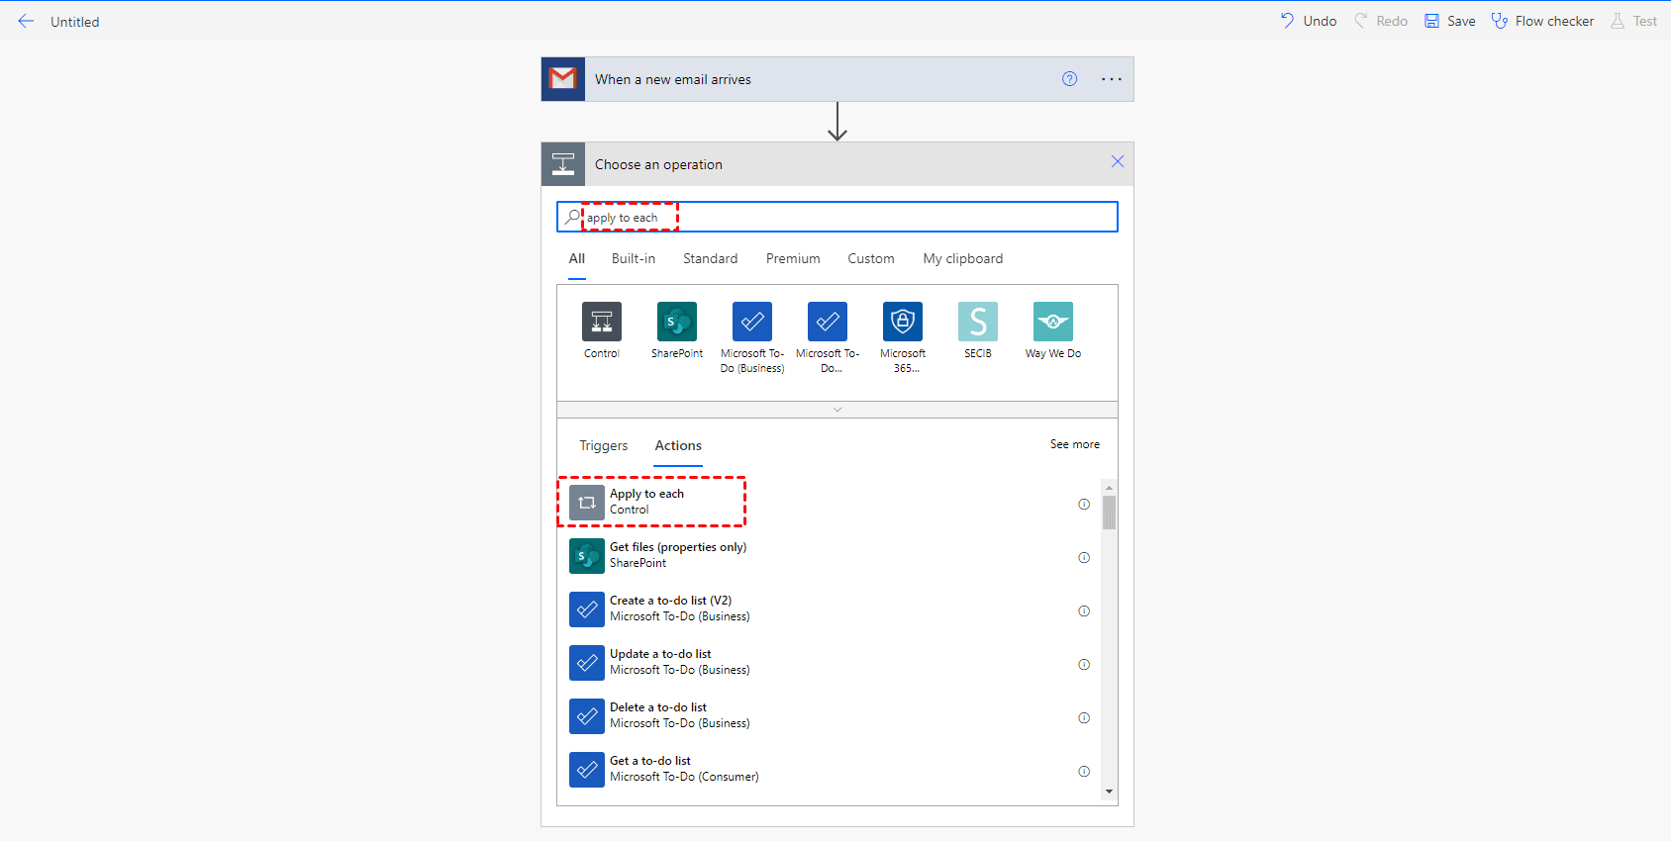Click the scrollbar down arrow in actions list
Image resolution: width=1671 pixels, height=841 pixels.
1109,792
